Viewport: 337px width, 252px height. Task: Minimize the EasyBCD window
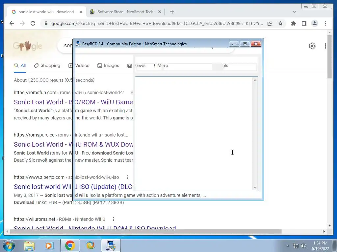coord(234,44)
